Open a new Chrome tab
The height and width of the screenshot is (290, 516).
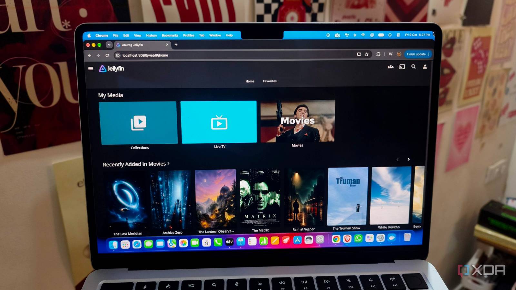pyautogui.click(x=176, y=45)
